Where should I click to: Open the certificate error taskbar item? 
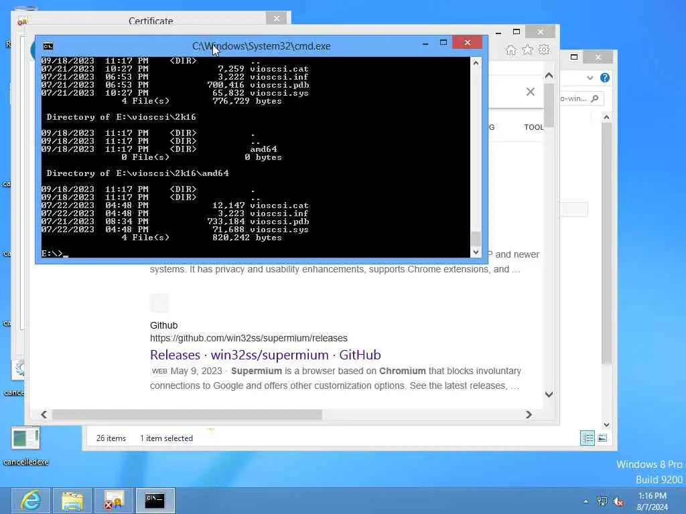pos(114,501)
